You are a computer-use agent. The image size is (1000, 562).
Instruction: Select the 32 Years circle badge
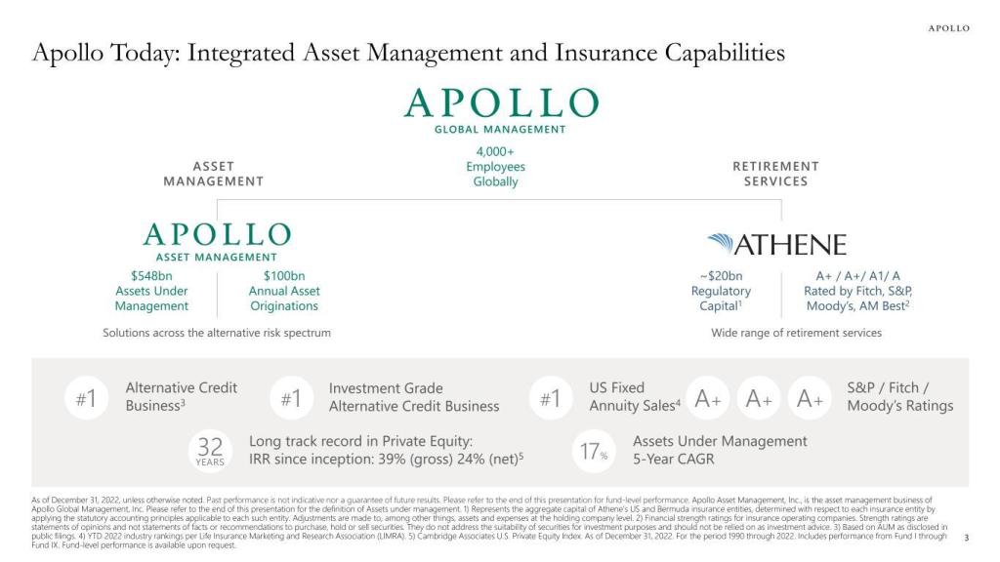coord(210,450)
